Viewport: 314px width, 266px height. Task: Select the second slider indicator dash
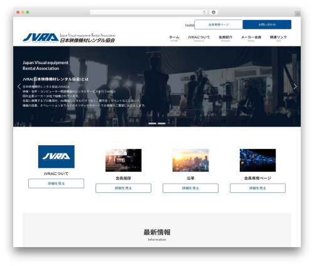(161, 123)
